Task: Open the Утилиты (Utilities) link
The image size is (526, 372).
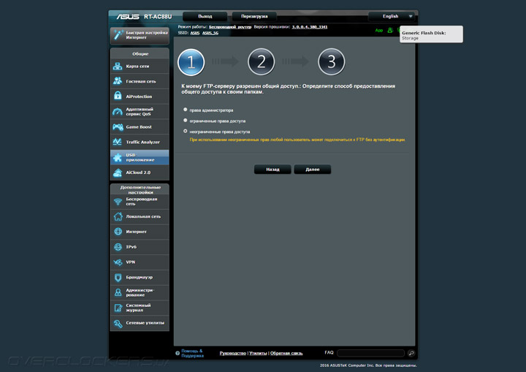Action: [258, 353]
